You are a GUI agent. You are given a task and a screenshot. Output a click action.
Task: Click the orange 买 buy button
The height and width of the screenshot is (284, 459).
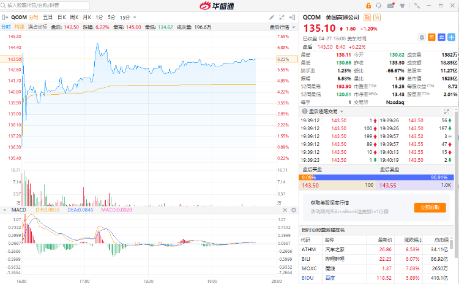431,37
